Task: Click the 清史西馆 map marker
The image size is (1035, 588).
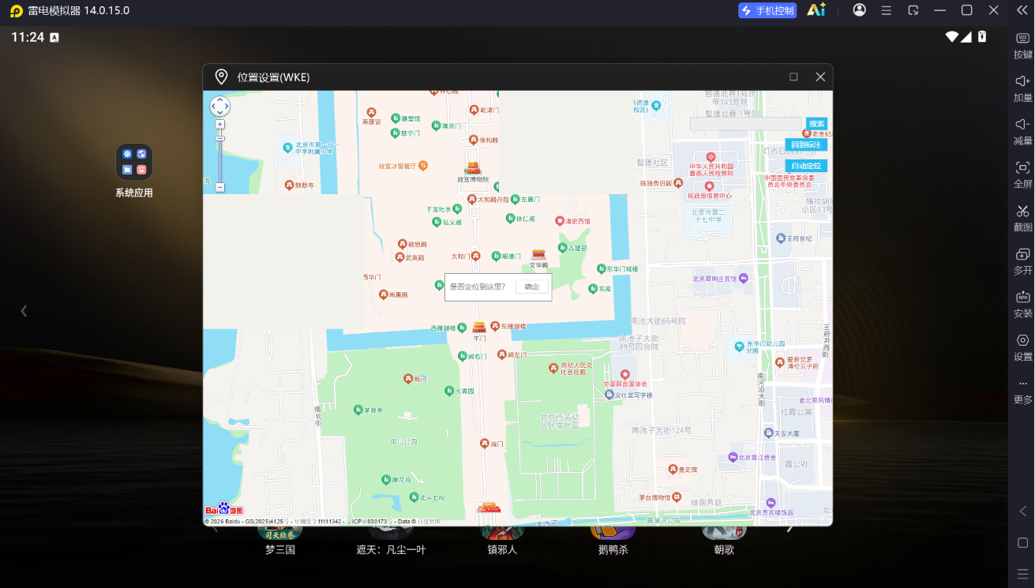Action: tap(560, 221)
